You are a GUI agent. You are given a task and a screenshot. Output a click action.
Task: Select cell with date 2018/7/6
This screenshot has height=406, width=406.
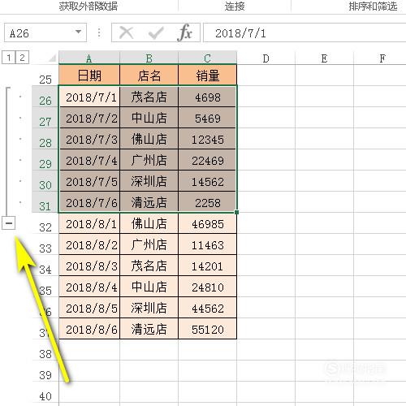pos(89,202)
